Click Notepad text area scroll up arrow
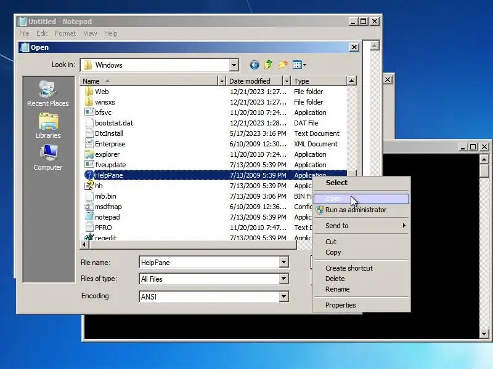The image size is (493, 369). point(374,46)
